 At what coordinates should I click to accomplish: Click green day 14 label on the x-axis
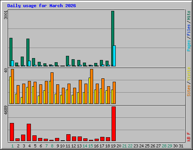click(x=85, y=146)
